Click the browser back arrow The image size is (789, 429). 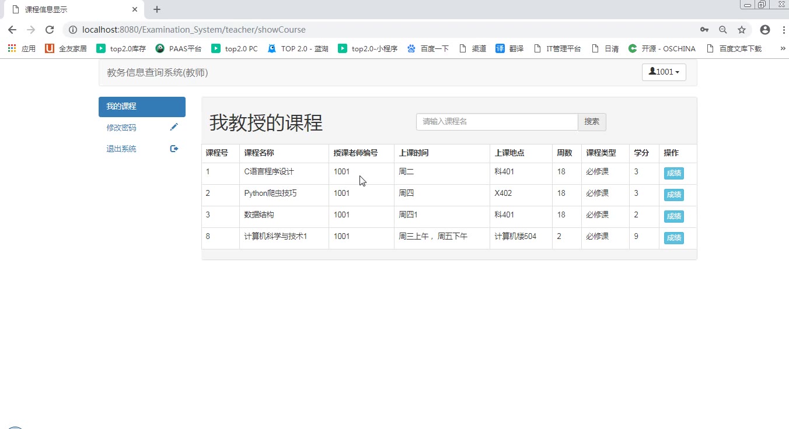(12, 30)
